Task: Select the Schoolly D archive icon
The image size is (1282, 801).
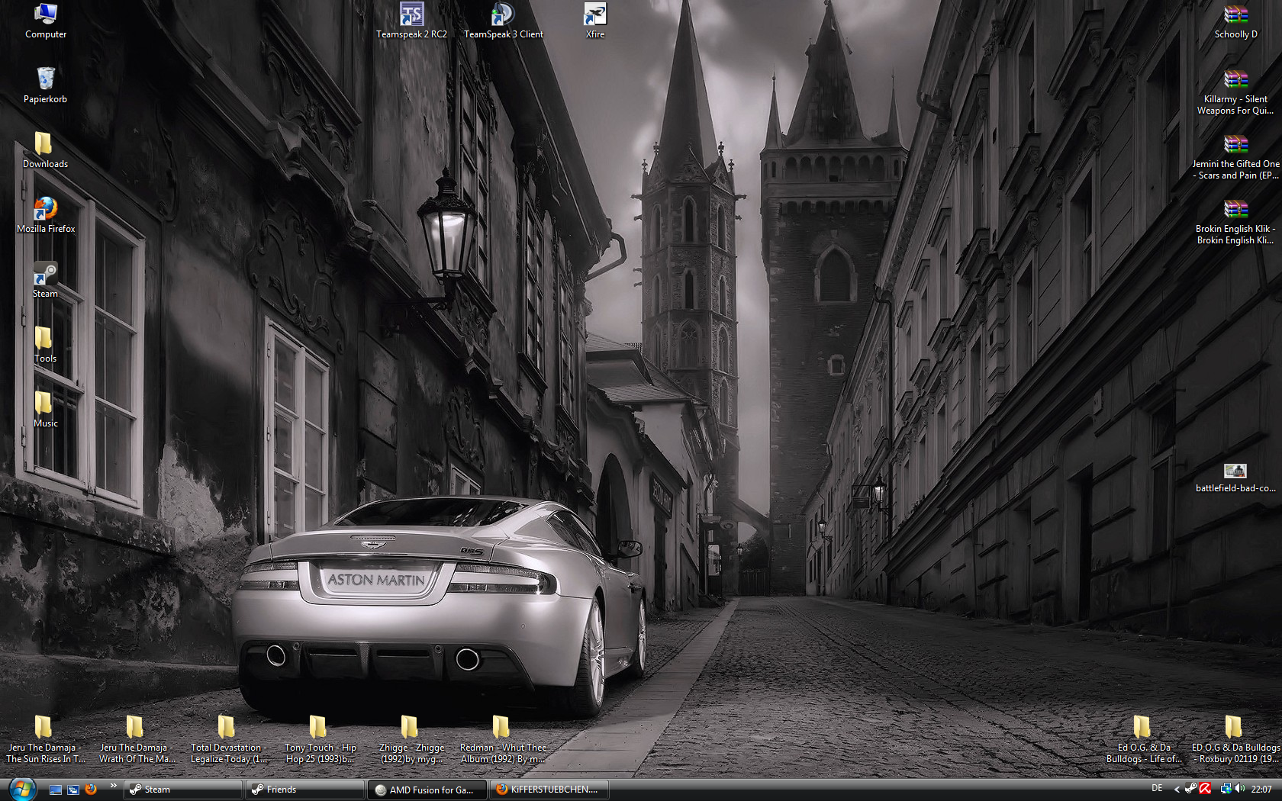Action: click(x=1235, y=21)
